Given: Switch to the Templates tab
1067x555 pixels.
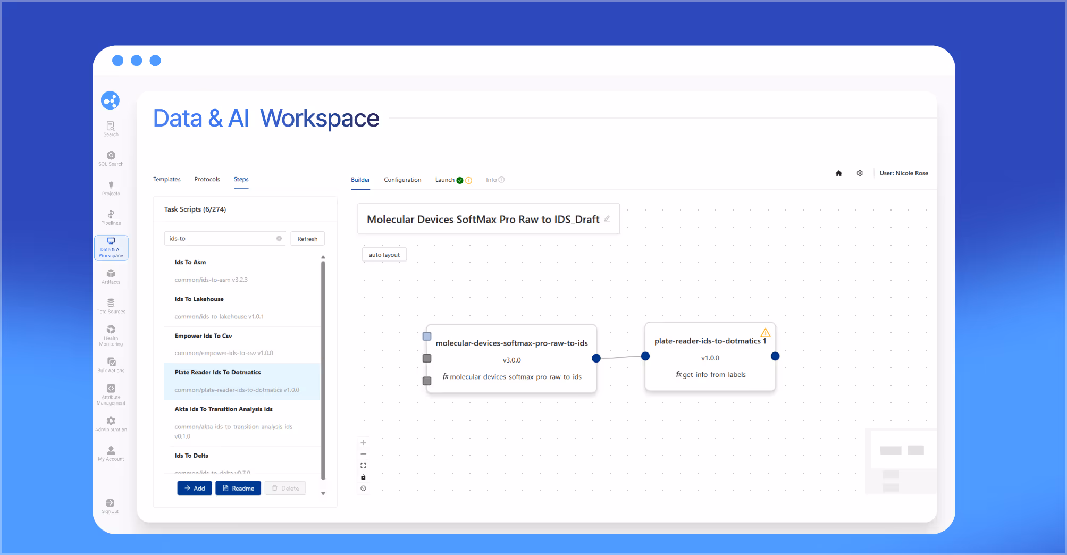Looking at the screenshot, I should (167, 180).
